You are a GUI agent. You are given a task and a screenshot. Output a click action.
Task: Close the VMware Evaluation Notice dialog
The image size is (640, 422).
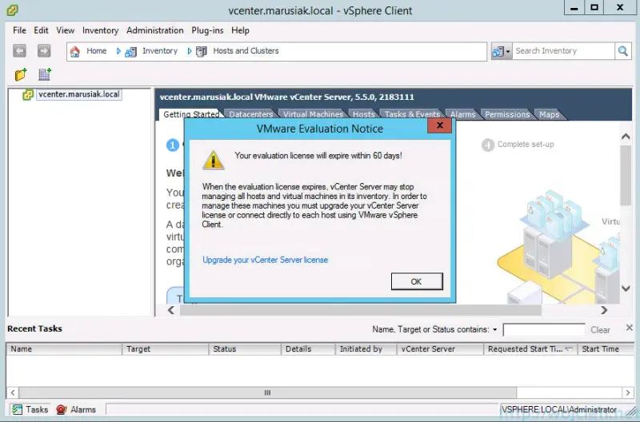(439, 125)
